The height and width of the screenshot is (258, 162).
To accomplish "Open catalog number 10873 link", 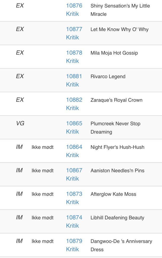I will 74,194.
